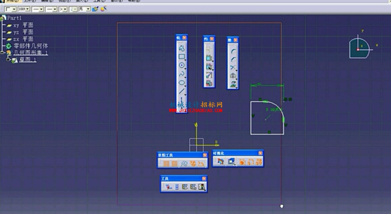The image size is (391, 214).
Task: Open the Sketch Analysis tool
Action: pos(201,187)
